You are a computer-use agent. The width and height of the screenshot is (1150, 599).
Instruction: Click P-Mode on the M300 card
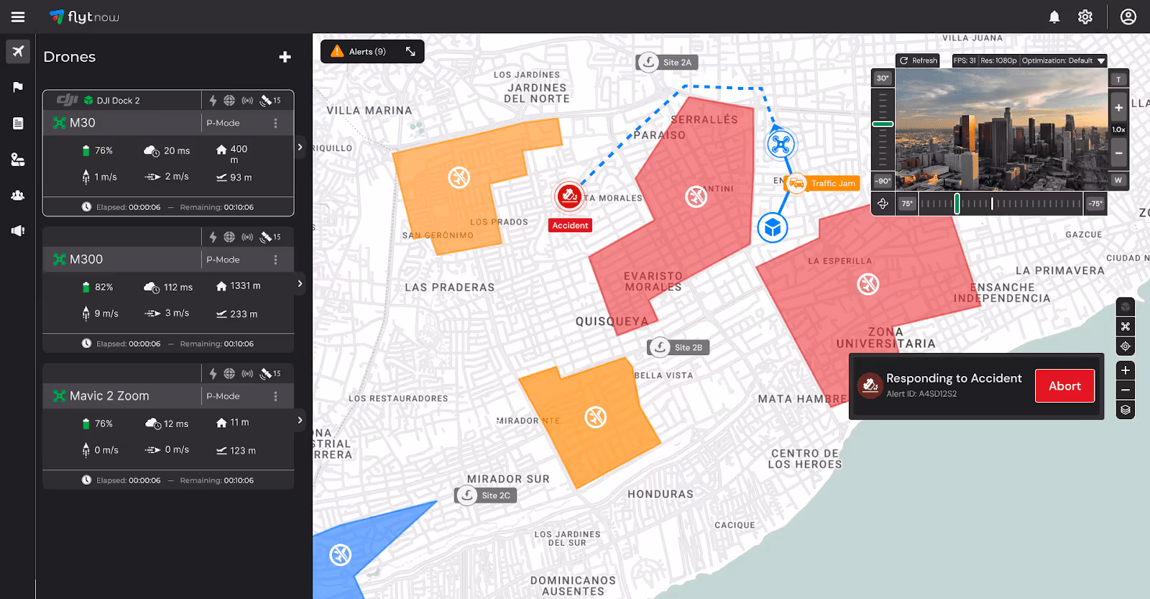tap(223, 260)
